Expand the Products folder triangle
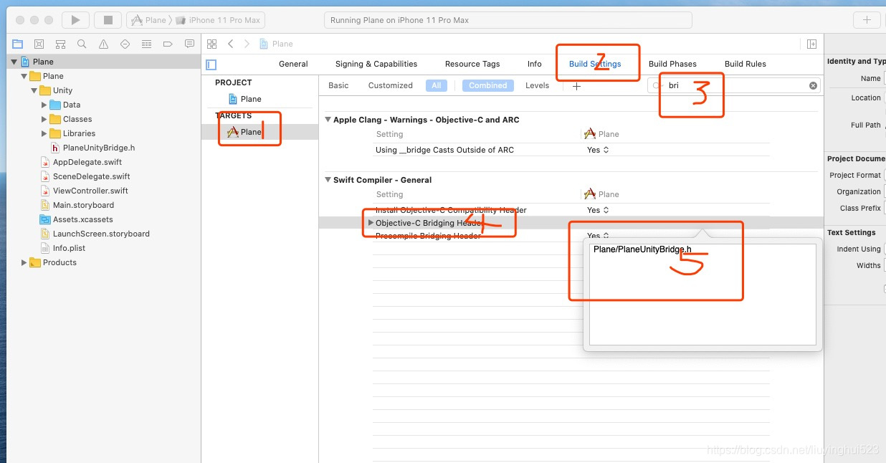Viewport: 886px width, 463px height. tap(24, 262)
